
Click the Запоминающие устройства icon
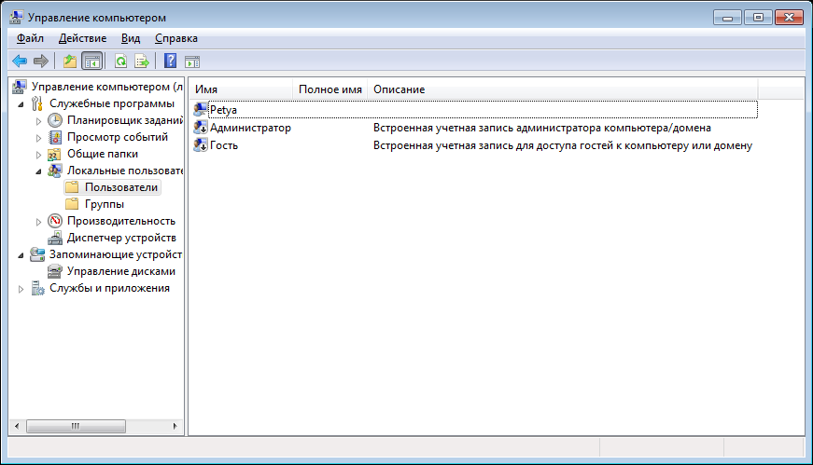tap(37, 254)
